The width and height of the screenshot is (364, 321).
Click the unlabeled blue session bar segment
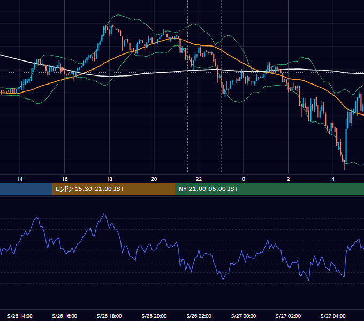[x=26, y=189]
